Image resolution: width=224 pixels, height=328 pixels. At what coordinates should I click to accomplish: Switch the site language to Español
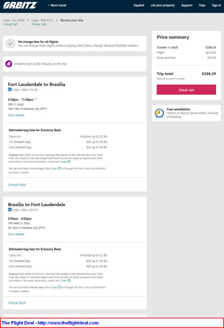(x=139, y=5)
